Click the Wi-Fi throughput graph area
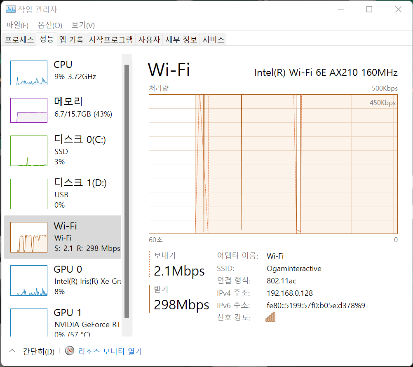This screenshot has height=367, width=413. point(273,165)
